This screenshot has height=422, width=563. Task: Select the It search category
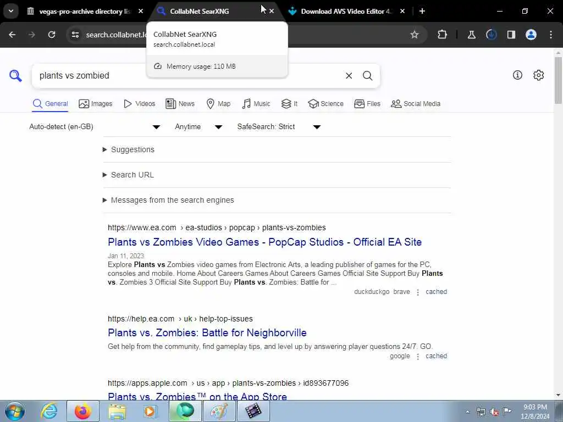click(289, 104)
